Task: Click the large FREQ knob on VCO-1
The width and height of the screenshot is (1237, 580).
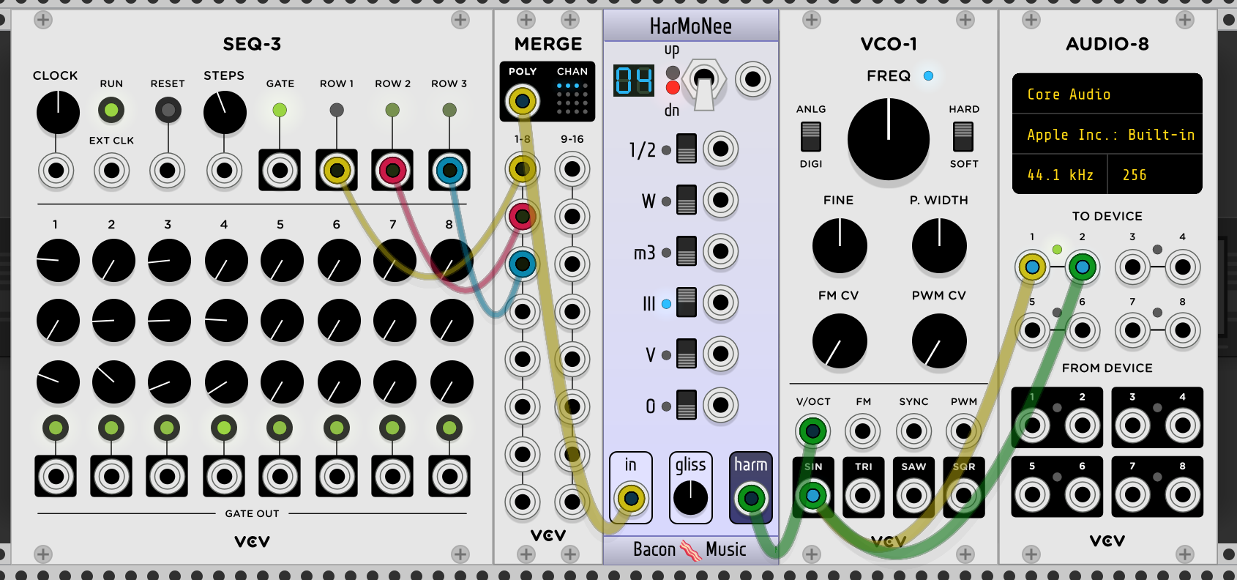Action: 889,139
